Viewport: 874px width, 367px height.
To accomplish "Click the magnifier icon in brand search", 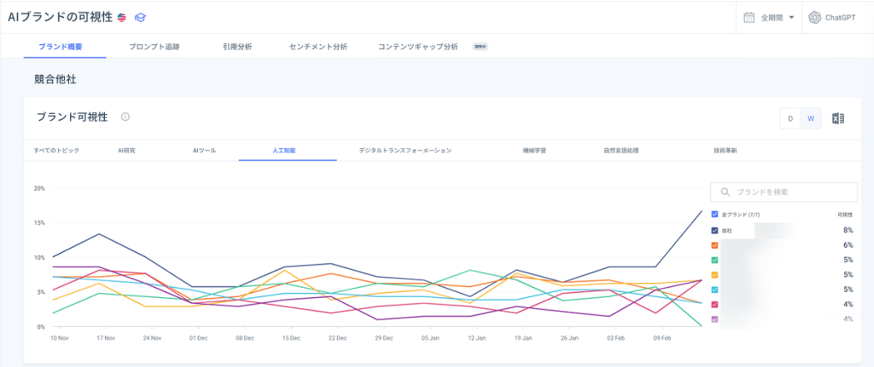I will pyautogui.click(x=725, y=192).
